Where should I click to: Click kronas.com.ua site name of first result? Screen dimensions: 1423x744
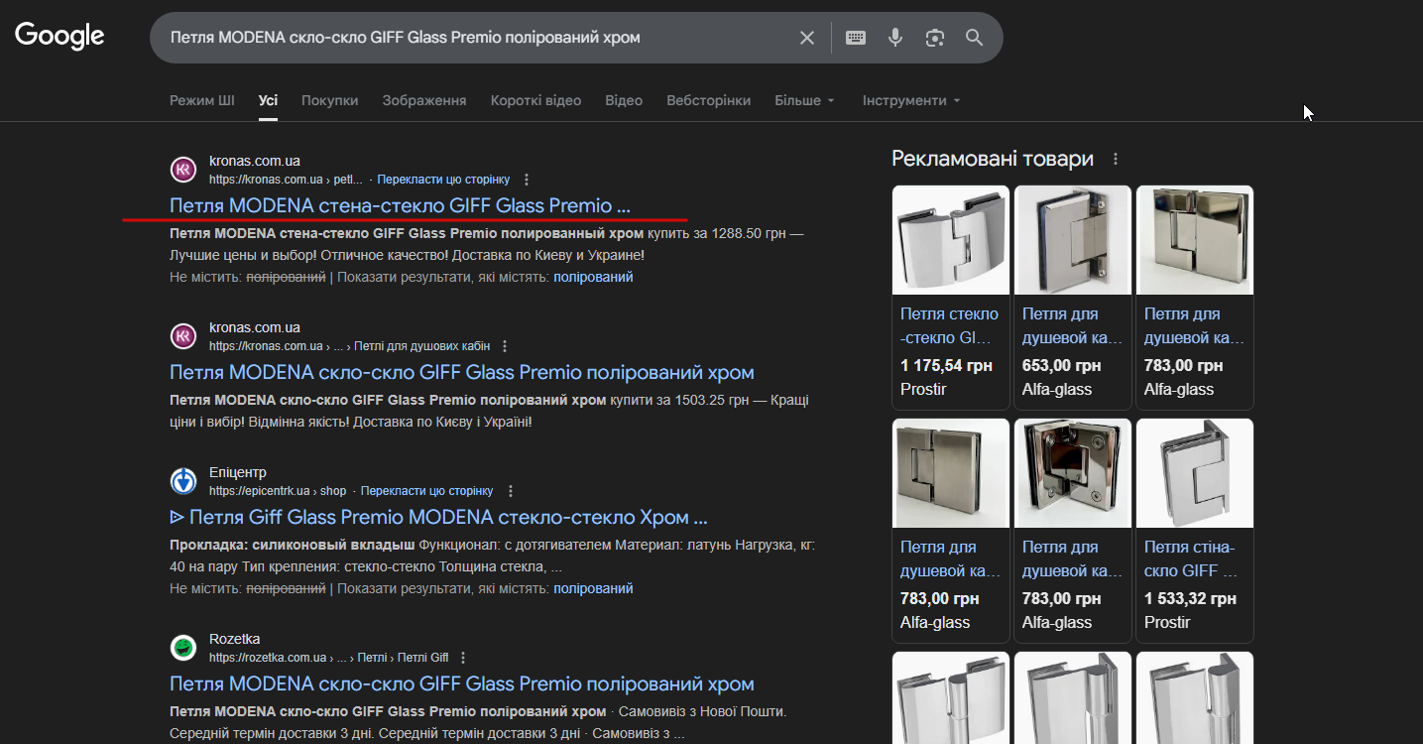(x=255, y=161)
